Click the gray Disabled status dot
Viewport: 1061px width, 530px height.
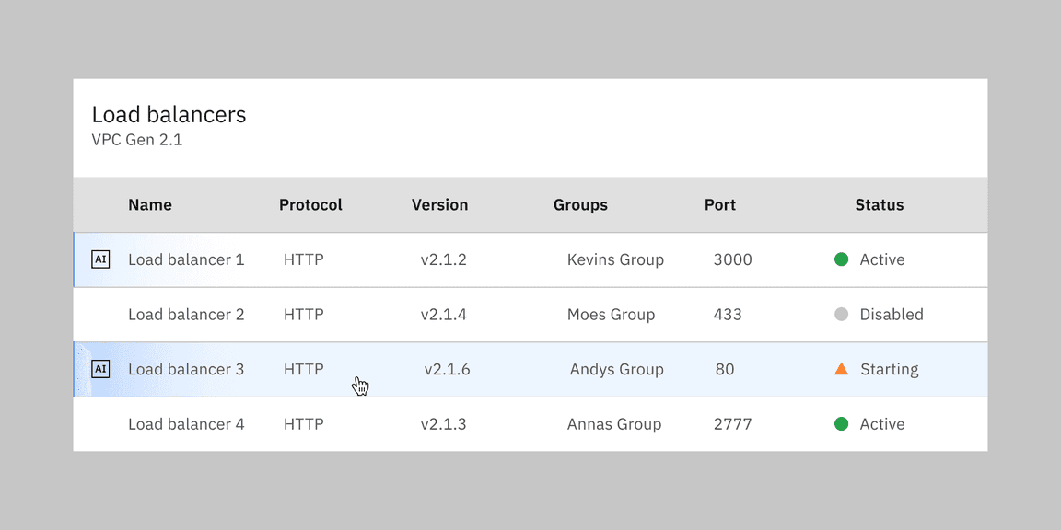[841, 315]
